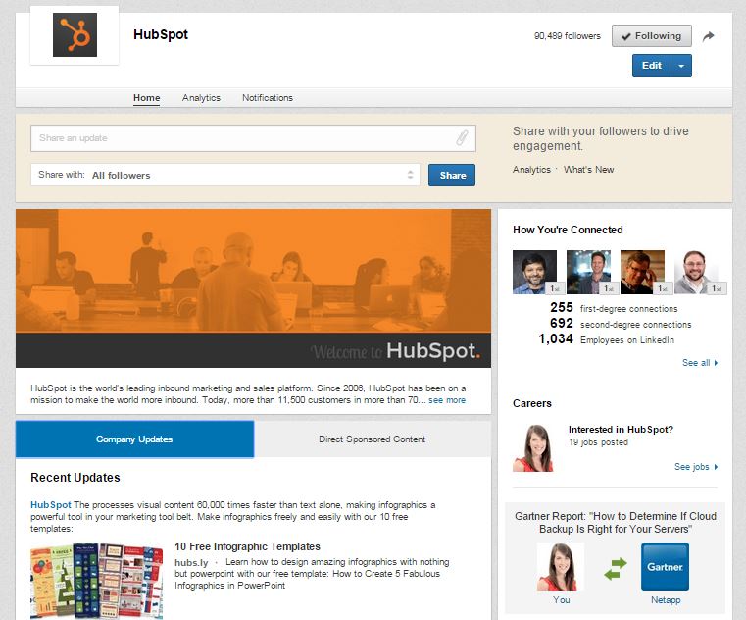The width and height of the screenshot is (746, 620).
Task: Switch to the Analytics tab
Action: tap(201, 98)
